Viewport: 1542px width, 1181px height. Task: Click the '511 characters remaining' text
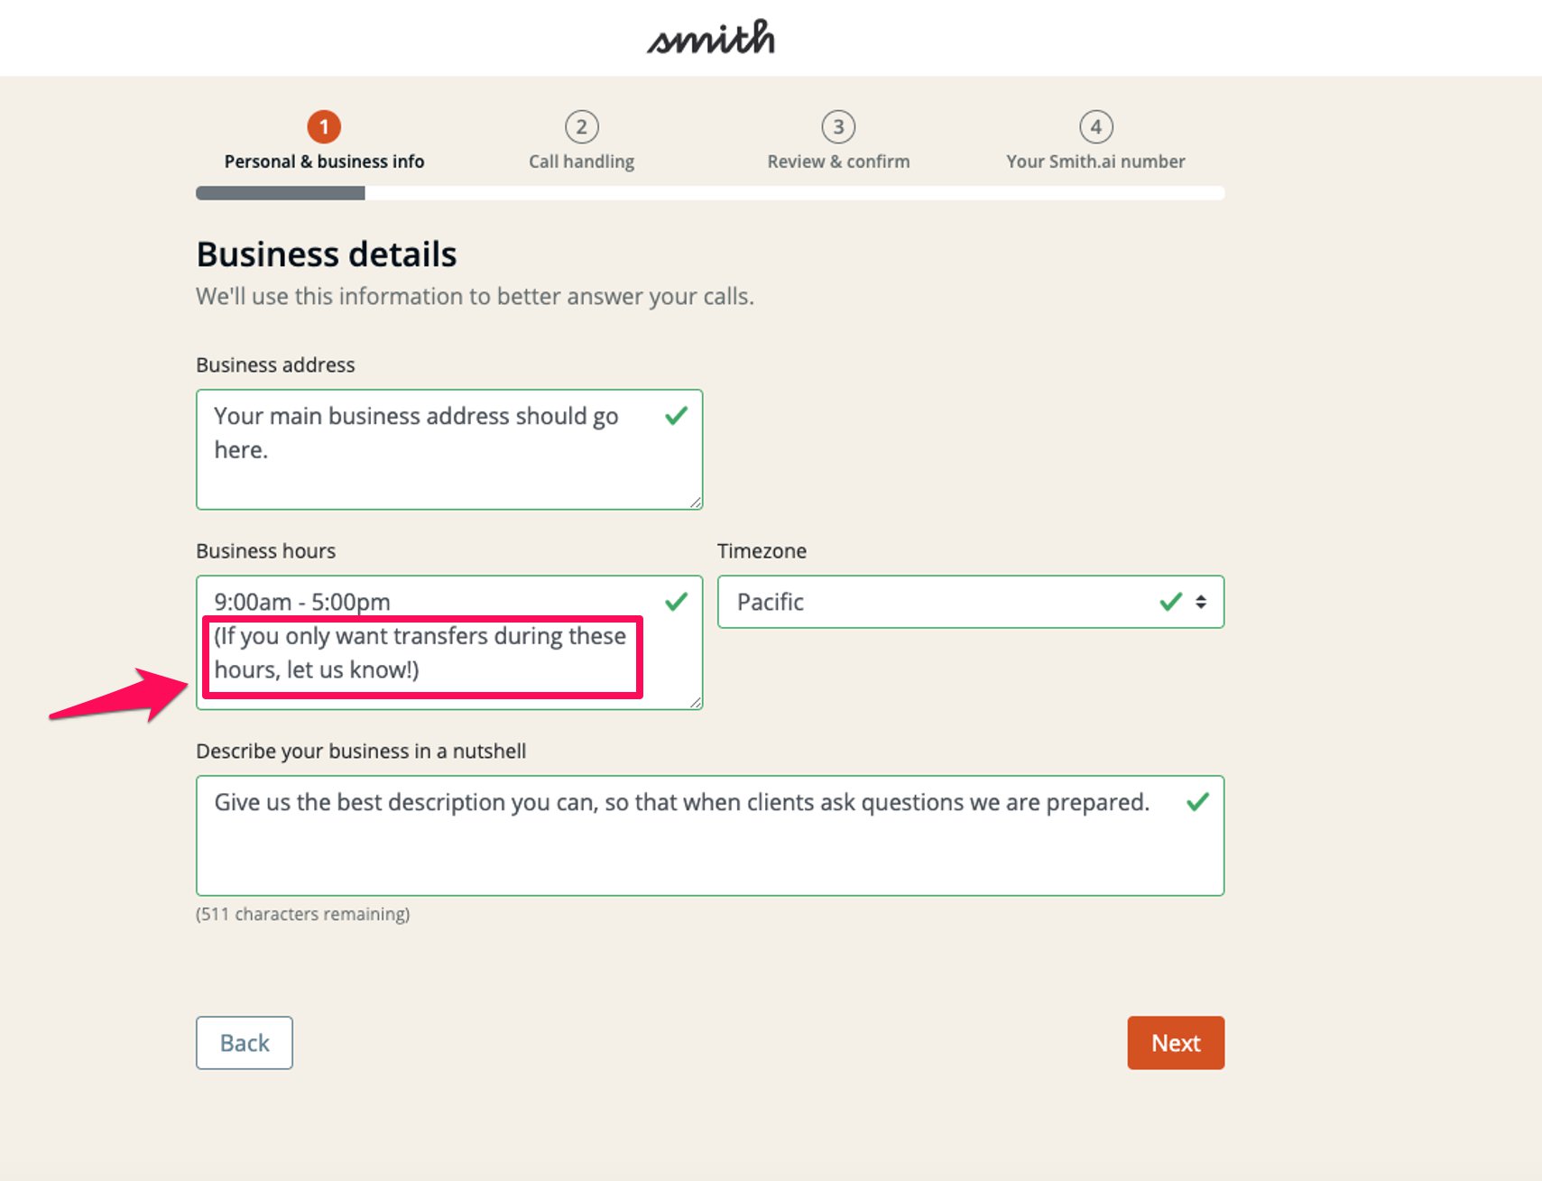(303, 914)
